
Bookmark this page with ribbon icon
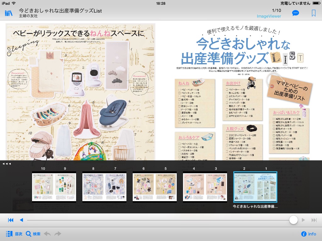tap(314, 13)
